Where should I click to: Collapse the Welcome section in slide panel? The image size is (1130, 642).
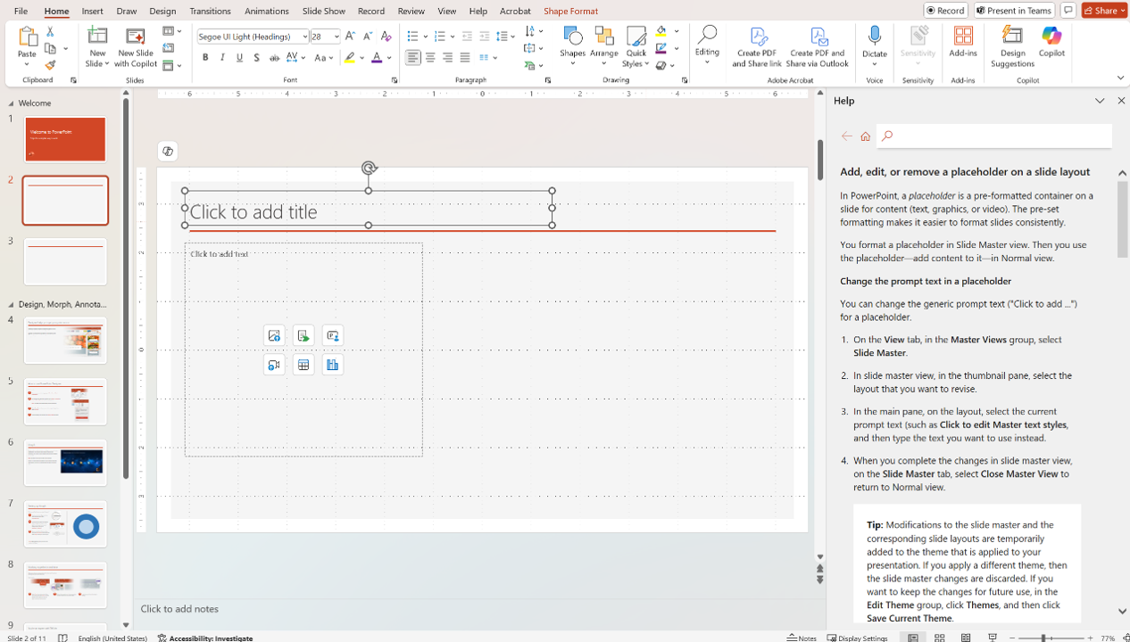(12, 103)
